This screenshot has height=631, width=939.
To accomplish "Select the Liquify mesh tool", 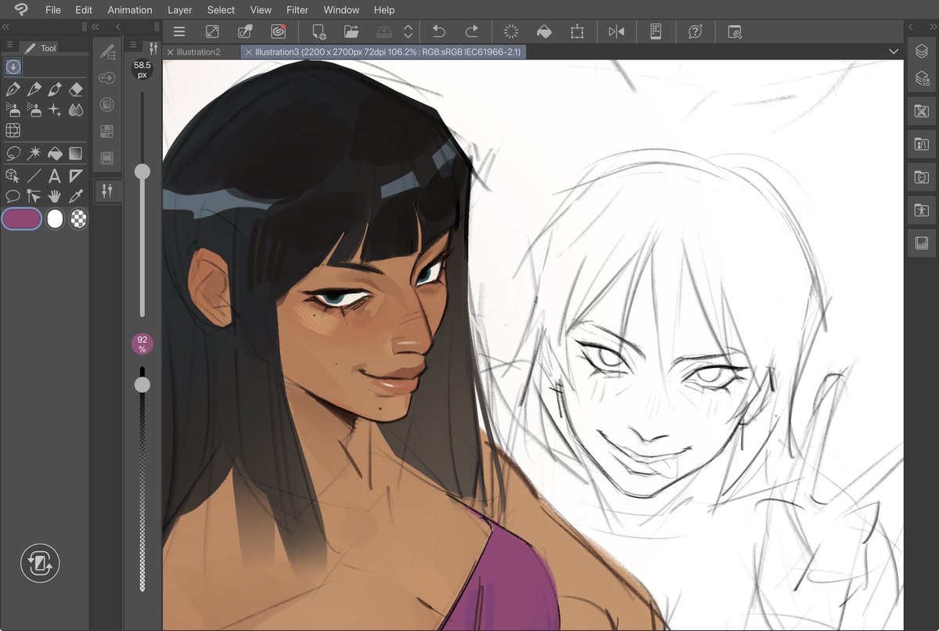I will click(13, 131).
